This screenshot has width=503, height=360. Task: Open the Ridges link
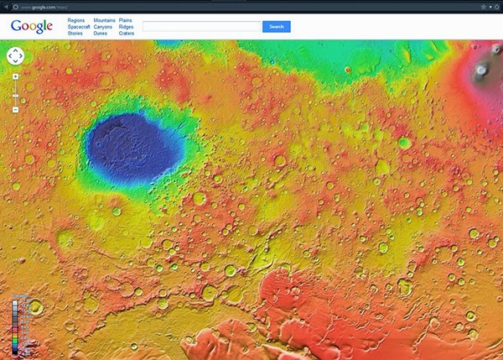click(126, 27)
